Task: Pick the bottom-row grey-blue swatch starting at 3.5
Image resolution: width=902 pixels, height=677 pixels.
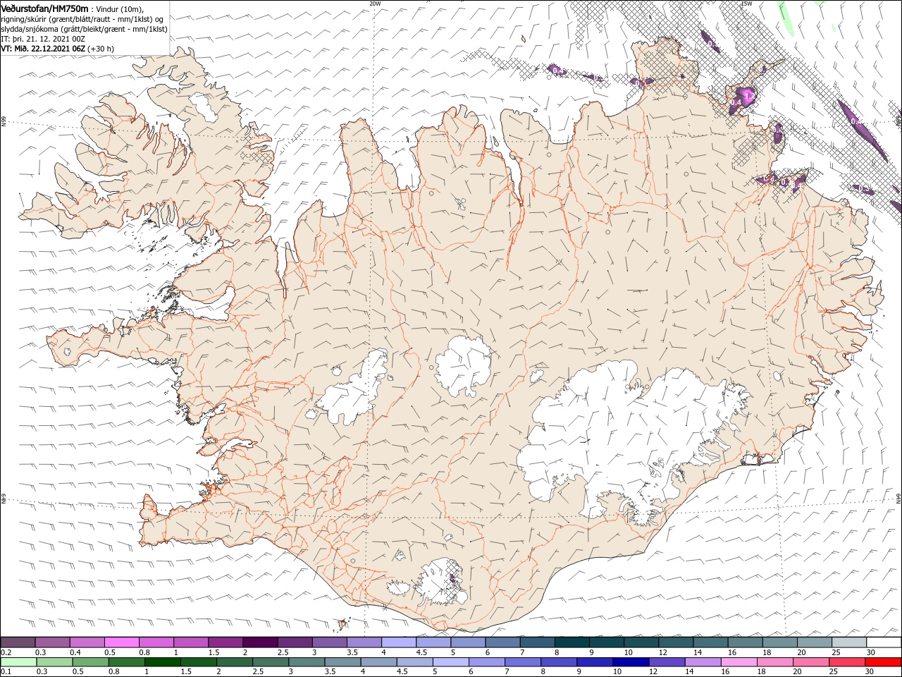Action: point(342,662)
